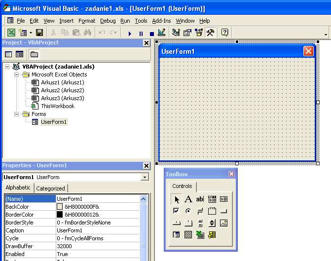Open the Help menu
Image resolution: width=331 pixels, height=261 pixels.
[205, 21]
